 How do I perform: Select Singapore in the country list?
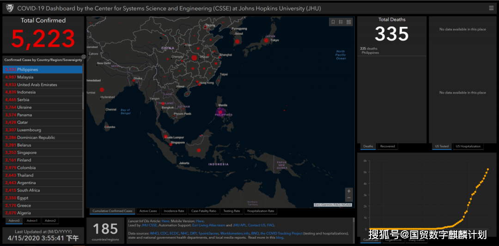pos(27,153)
